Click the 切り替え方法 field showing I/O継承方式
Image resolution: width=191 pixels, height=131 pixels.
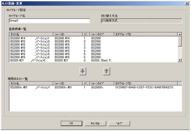pyautogui.click(x=142, y=21)
